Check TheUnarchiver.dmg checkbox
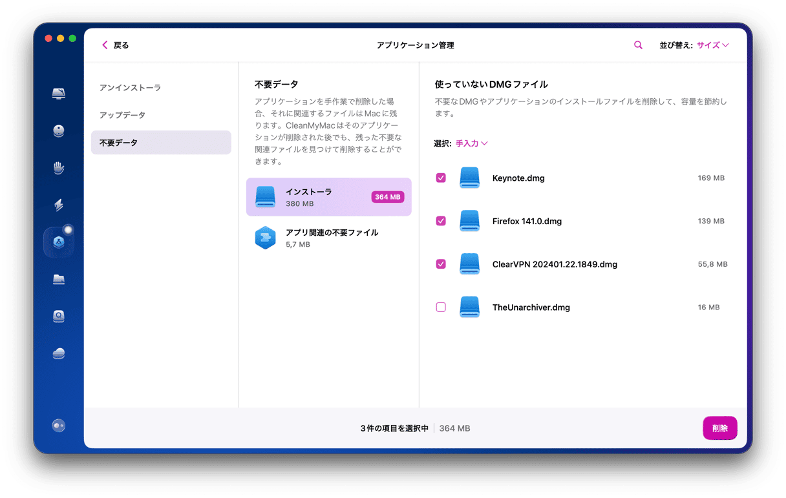Screen dimensions: 786x498 coord(441,307)
